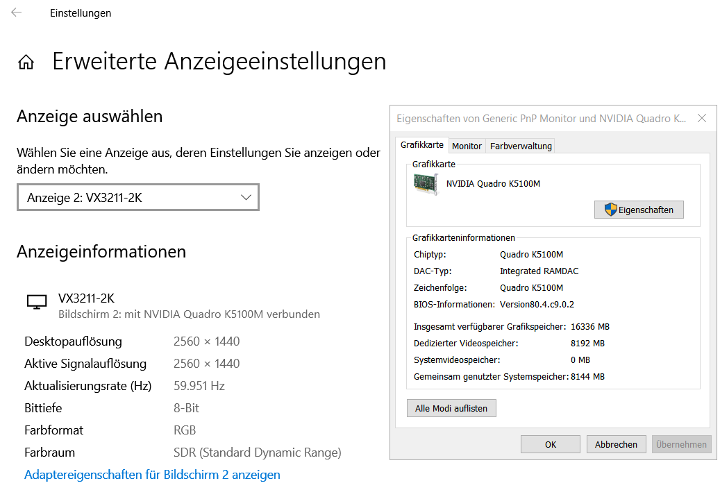
Task: Click the 8192 MB dedicated video memory value
Action: (587, 343)
